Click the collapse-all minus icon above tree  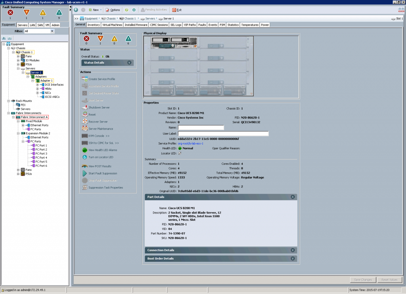pyautogui.click(x=10, y=38)
